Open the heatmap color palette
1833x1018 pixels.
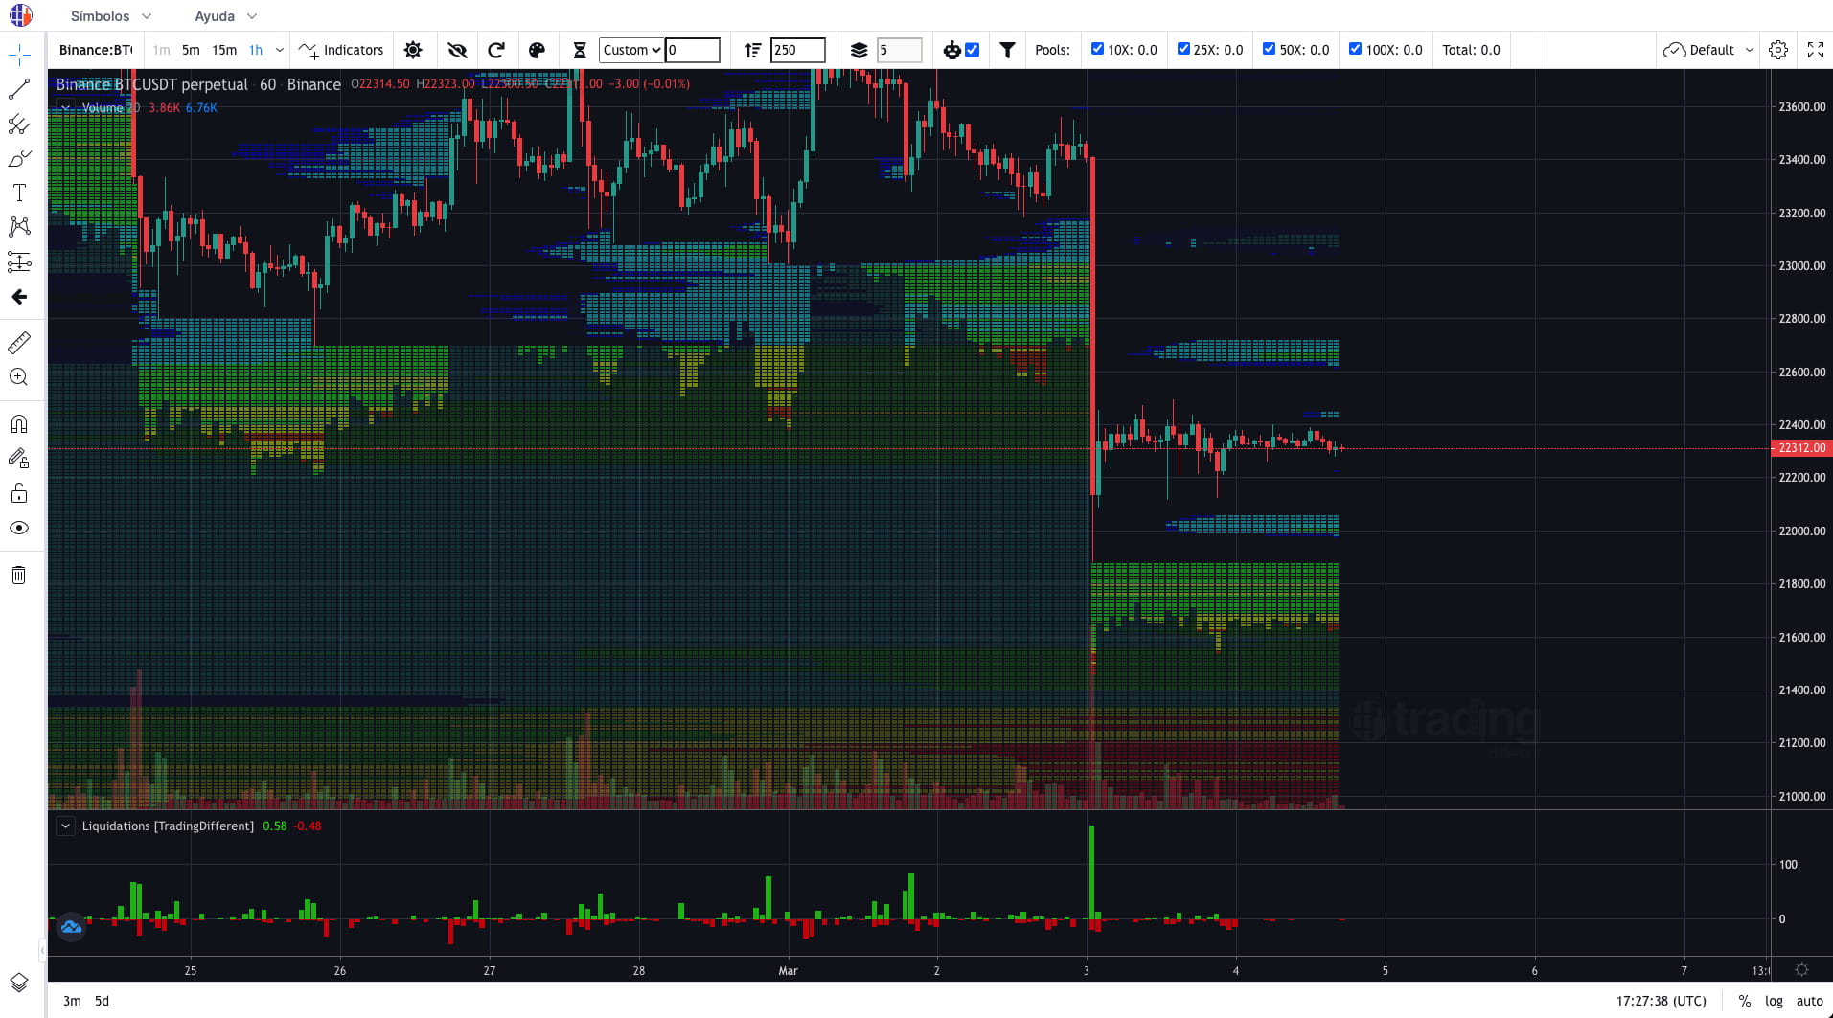coord(537,50)
